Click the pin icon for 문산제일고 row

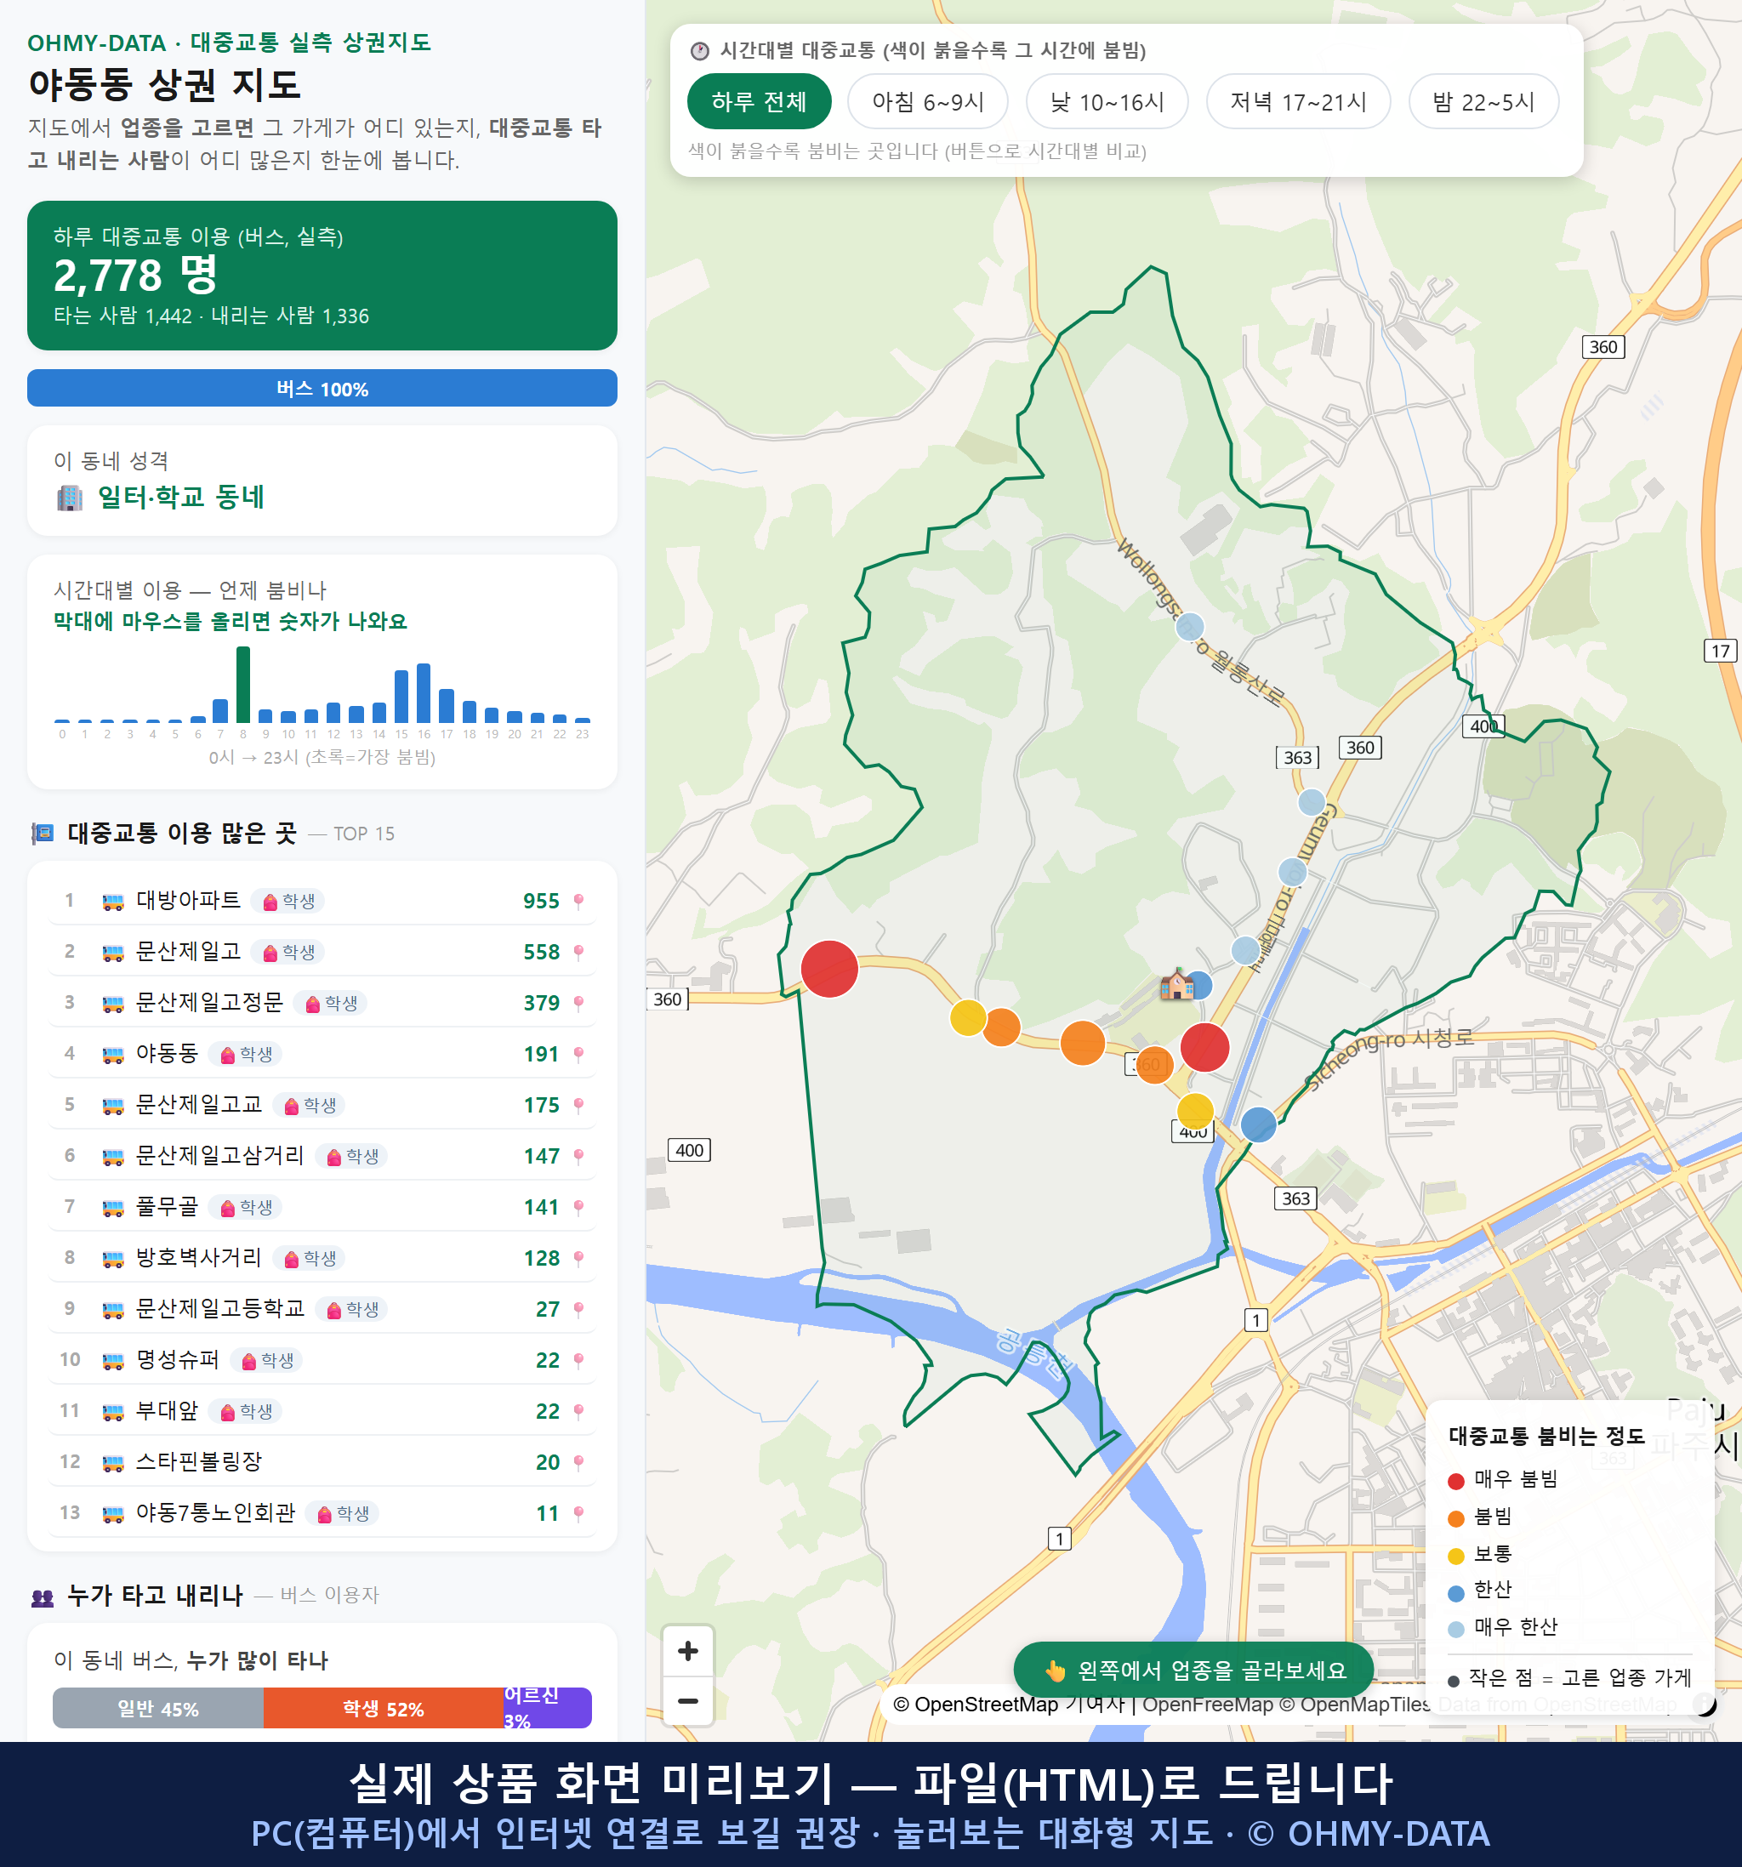[x=578, y=951]
